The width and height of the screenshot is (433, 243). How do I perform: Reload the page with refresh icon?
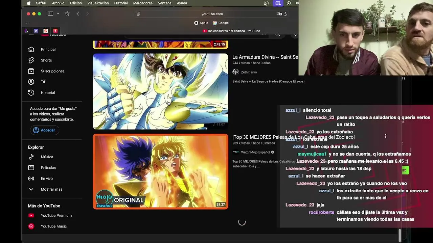coord(285,14)
